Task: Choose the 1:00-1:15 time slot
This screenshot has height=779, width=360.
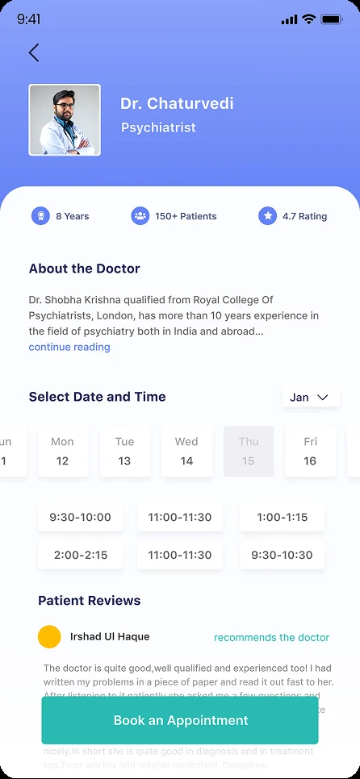Action: (x=283, y=517)
